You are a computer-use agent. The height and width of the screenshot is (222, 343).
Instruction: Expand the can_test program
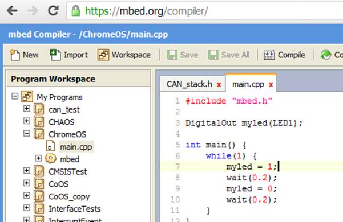[27, 108]
